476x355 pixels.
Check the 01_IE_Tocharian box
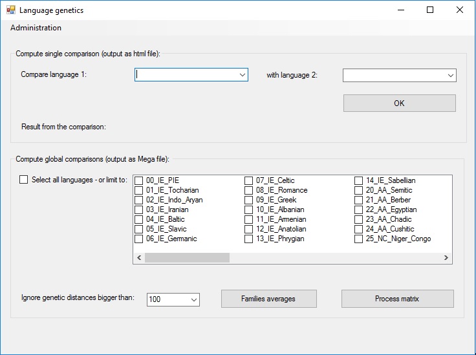(x=139, y=190)
